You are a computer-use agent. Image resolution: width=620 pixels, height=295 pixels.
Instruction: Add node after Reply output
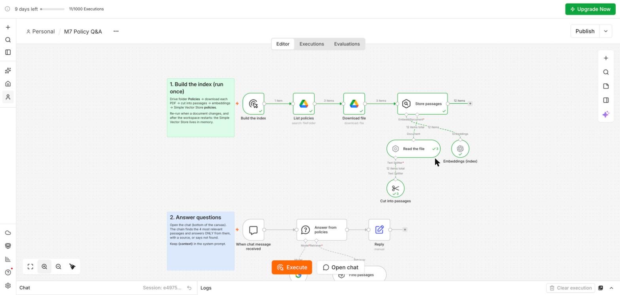pyautogui.click(x=405, y=229)
